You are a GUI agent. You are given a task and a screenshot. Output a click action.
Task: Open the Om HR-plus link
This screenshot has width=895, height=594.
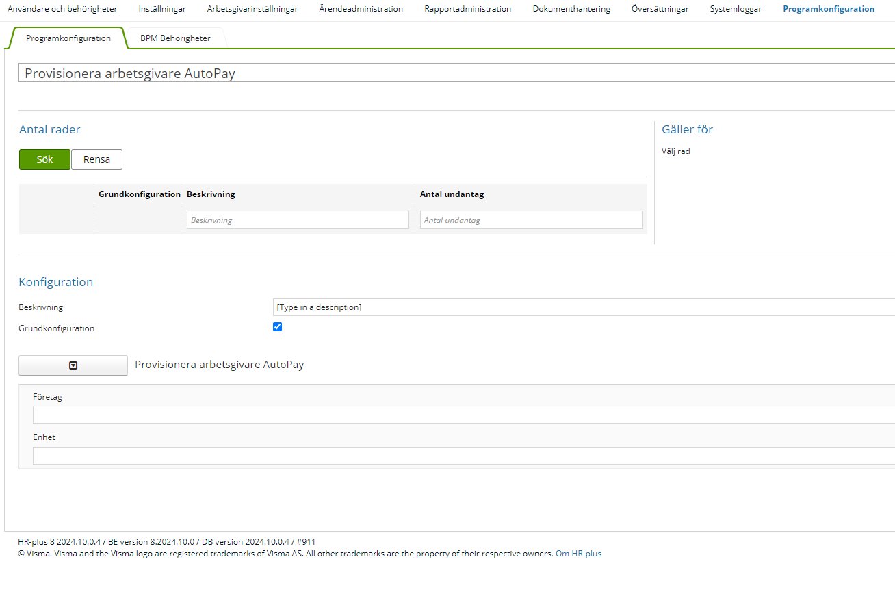(x=578, y=554)
